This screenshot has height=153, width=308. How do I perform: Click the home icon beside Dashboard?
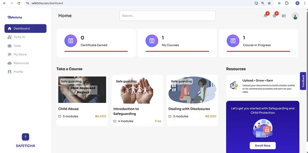pos(10,29)
